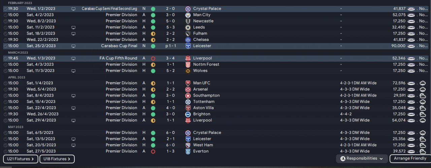Viewport: 431px width, 168px height.
Task: Click red loss indicator on Liverpool FA Cup row
Action: (153, 58)
